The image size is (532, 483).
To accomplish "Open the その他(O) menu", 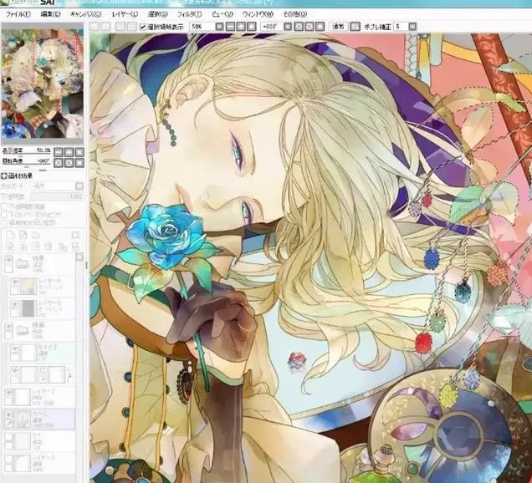I will tap(294, 14).
